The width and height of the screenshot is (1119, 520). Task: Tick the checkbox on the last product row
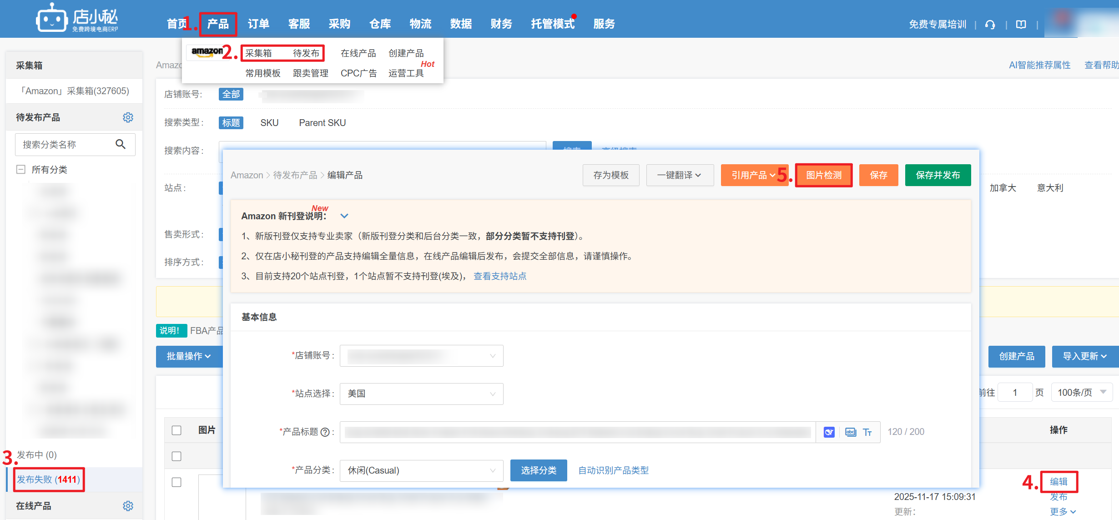pos(176,482)
